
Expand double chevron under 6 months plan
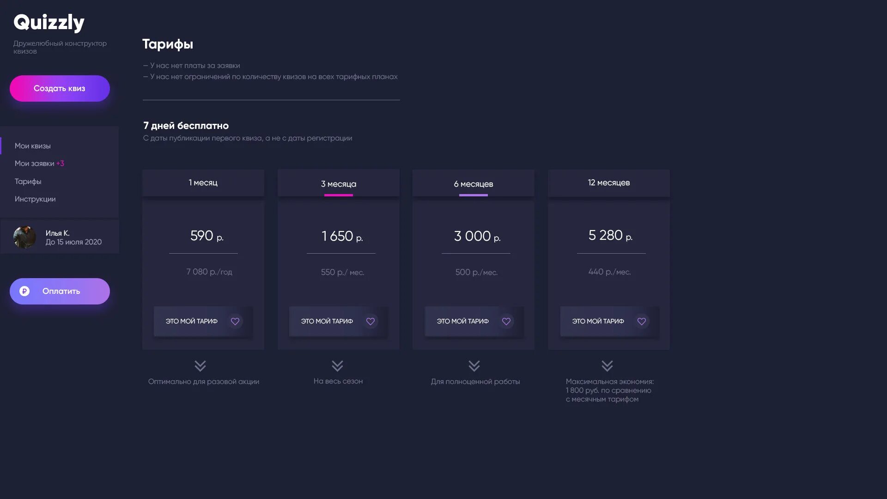474,366
